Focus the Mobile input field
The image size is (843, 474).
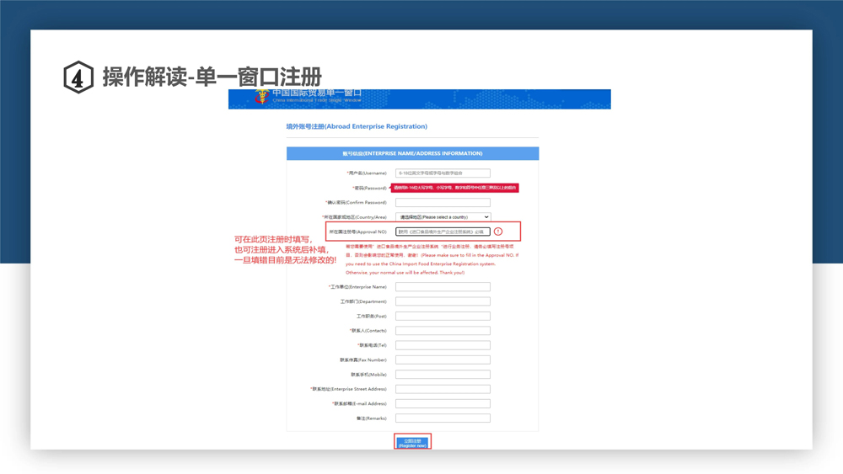tap(443, 375)
